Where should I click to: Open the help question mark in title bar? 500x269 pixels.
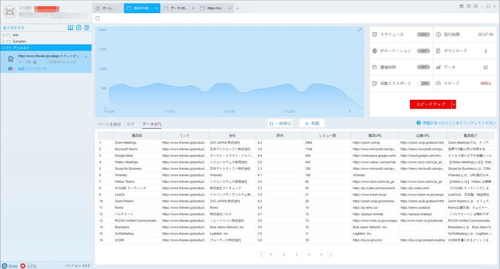click(468, 6)
